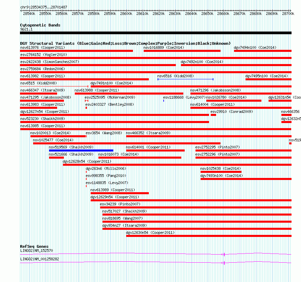Select nsv614001 (Cooper2011) variant

coord(155,150)
